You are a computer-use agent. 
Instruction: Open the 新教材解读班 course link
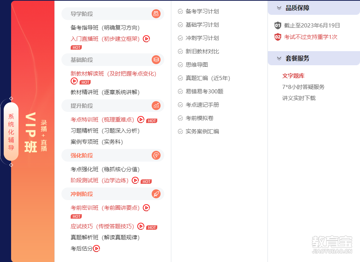click(113, 74)
